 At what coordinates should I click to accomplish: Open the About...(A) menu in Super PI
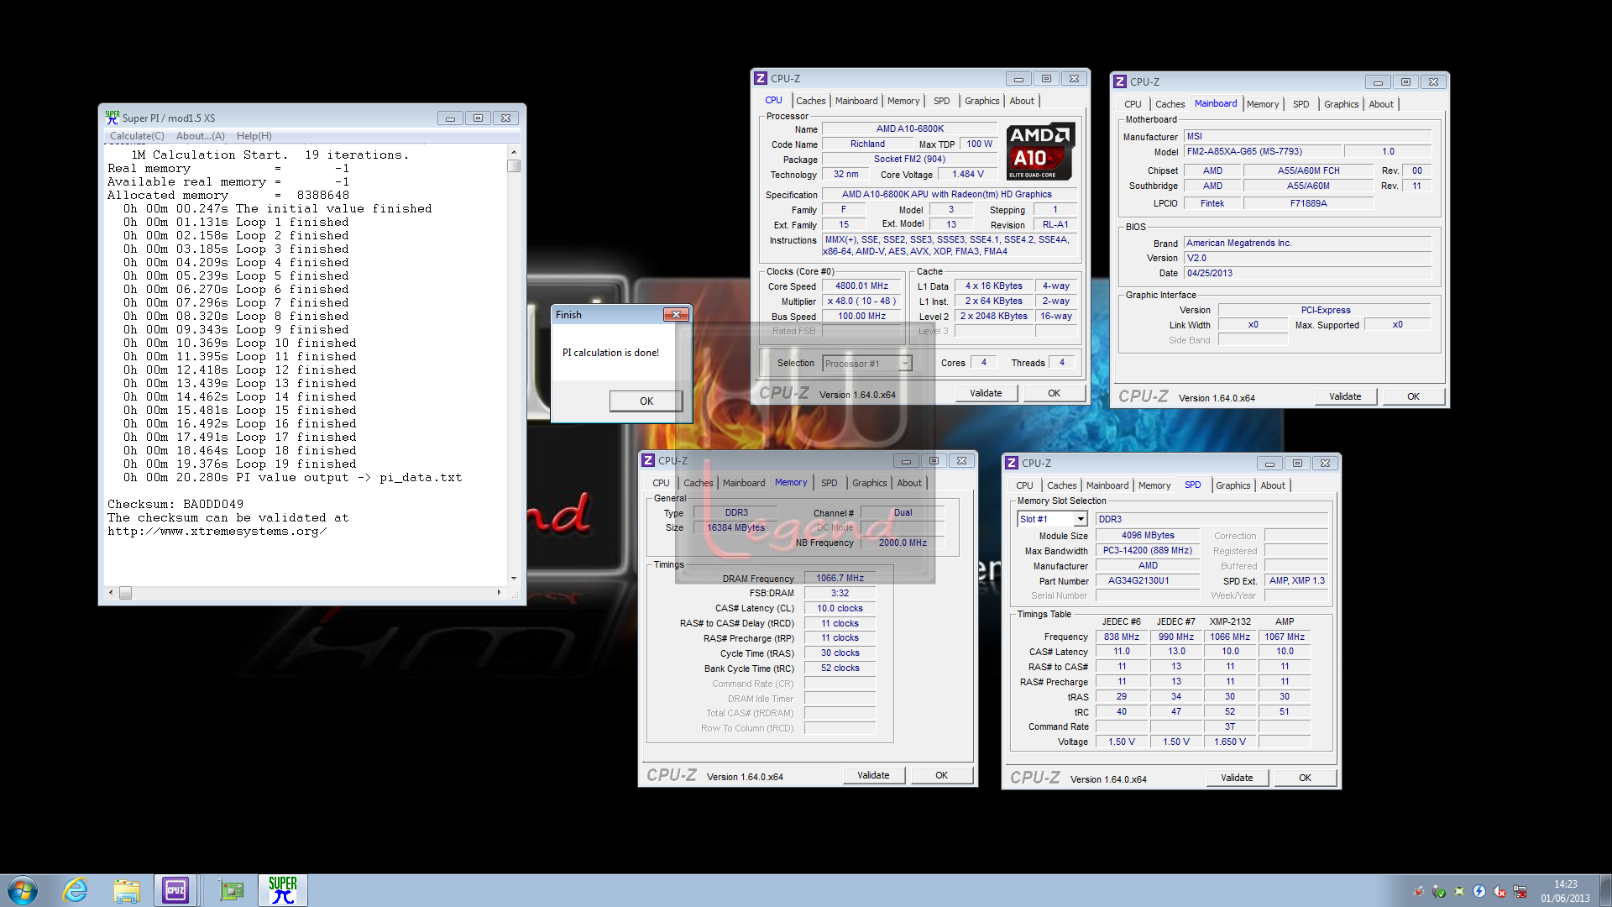point(200,136)
